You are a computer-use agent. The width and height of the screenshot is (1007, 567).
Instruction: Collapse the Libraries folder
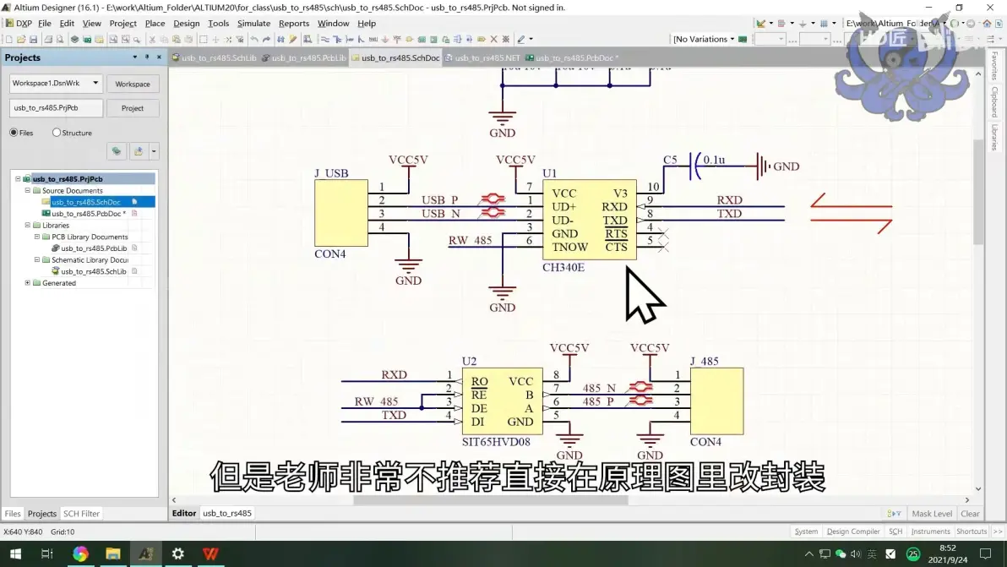(x=28, y=226)
